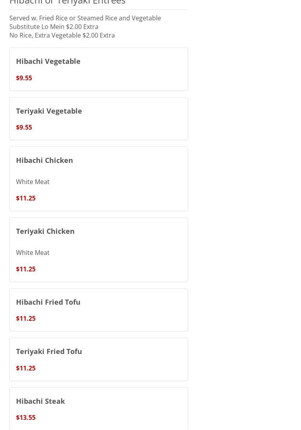
Task: Open the Hibachi Chicken entree title
Action: tap(45, 160)
